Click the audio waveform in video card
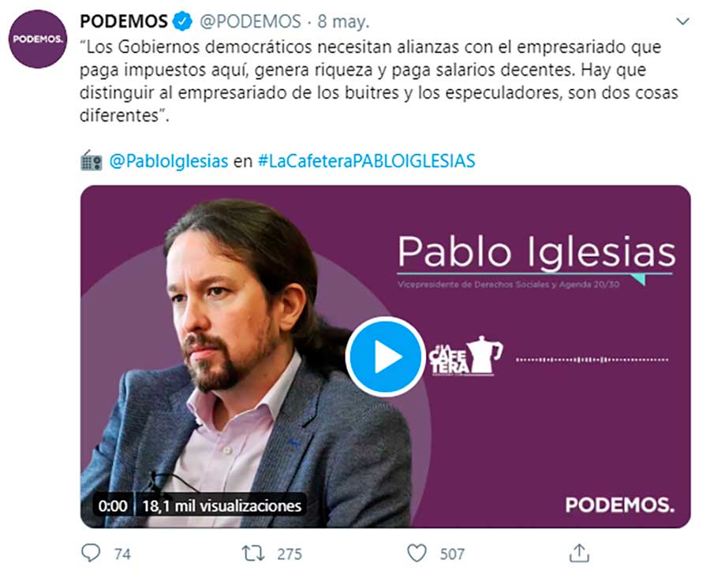The height and width of the screenshot is (574, 710). pyautogui.click(x=592, y=360)
